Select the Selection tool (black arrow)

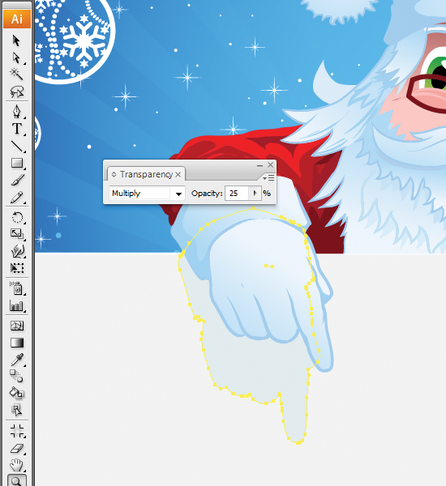click(16, 40)
